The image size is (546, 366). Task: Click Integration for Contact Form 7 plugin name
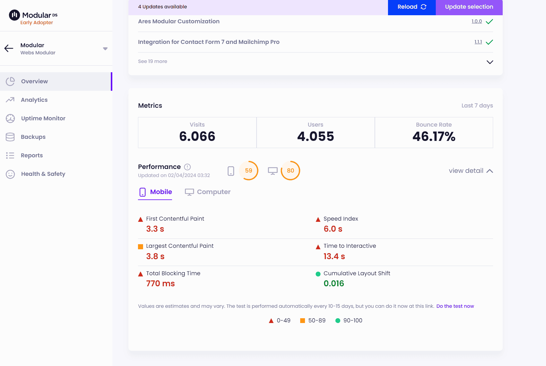(209, 42)
